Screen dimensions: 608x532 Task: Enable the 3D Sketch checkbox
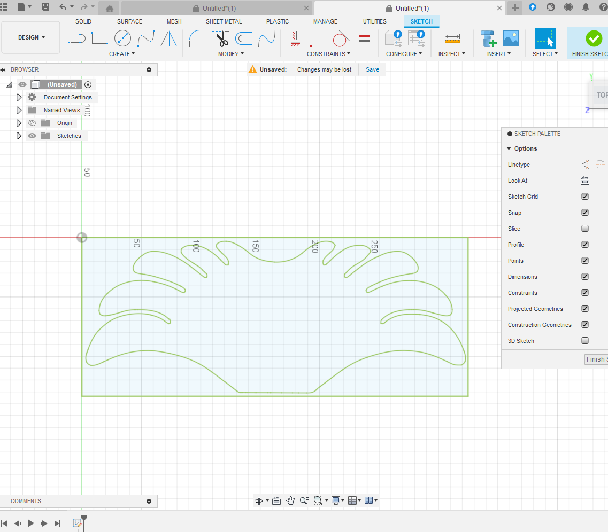pyautogui.click(x=584, y=341)
